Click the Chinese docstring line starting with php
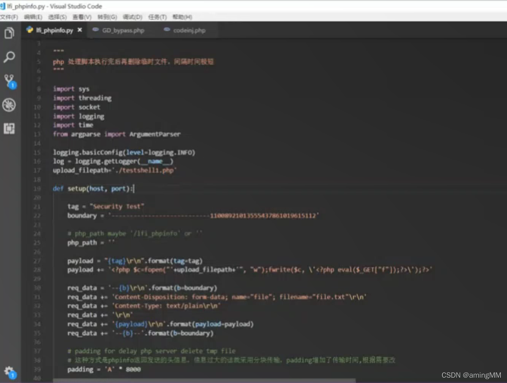The height and width of the screenshot is (383, 507). (x=133, y=62)
